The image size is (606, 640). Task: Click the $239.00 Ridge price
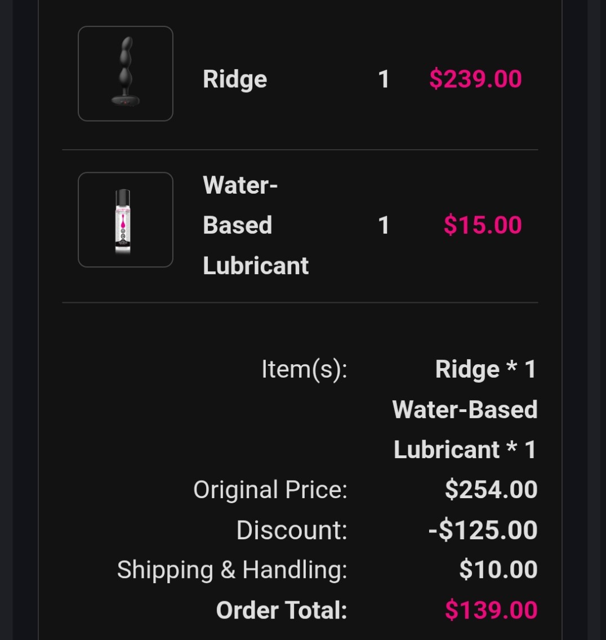click(475, 79)
